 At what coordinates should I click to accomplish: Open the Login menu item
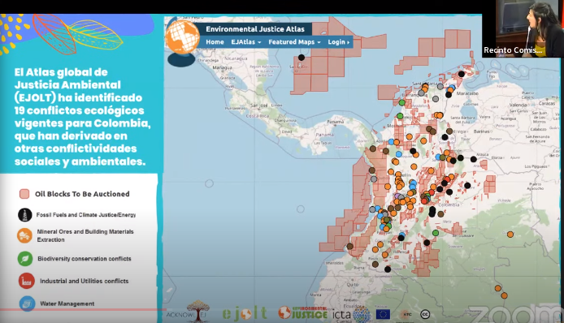[x=338, y=42]
